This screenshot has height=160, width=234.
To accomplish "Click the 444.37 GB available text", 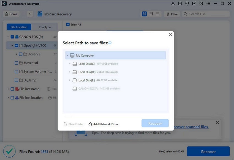I will point(107,80).
